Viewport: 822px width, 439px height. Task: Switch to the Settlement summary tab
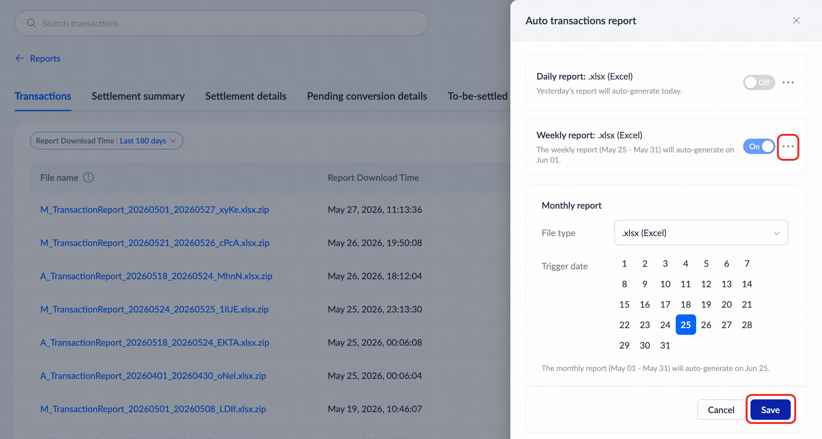coord(138,96)
